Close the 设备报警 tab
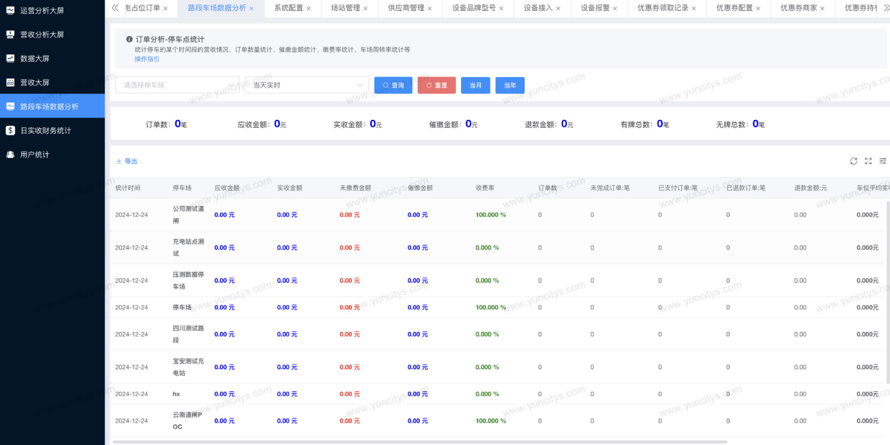This screenshot has width=890, height=445. point(615,8)
